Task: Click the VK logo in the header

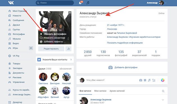Action: click(11, 3)
